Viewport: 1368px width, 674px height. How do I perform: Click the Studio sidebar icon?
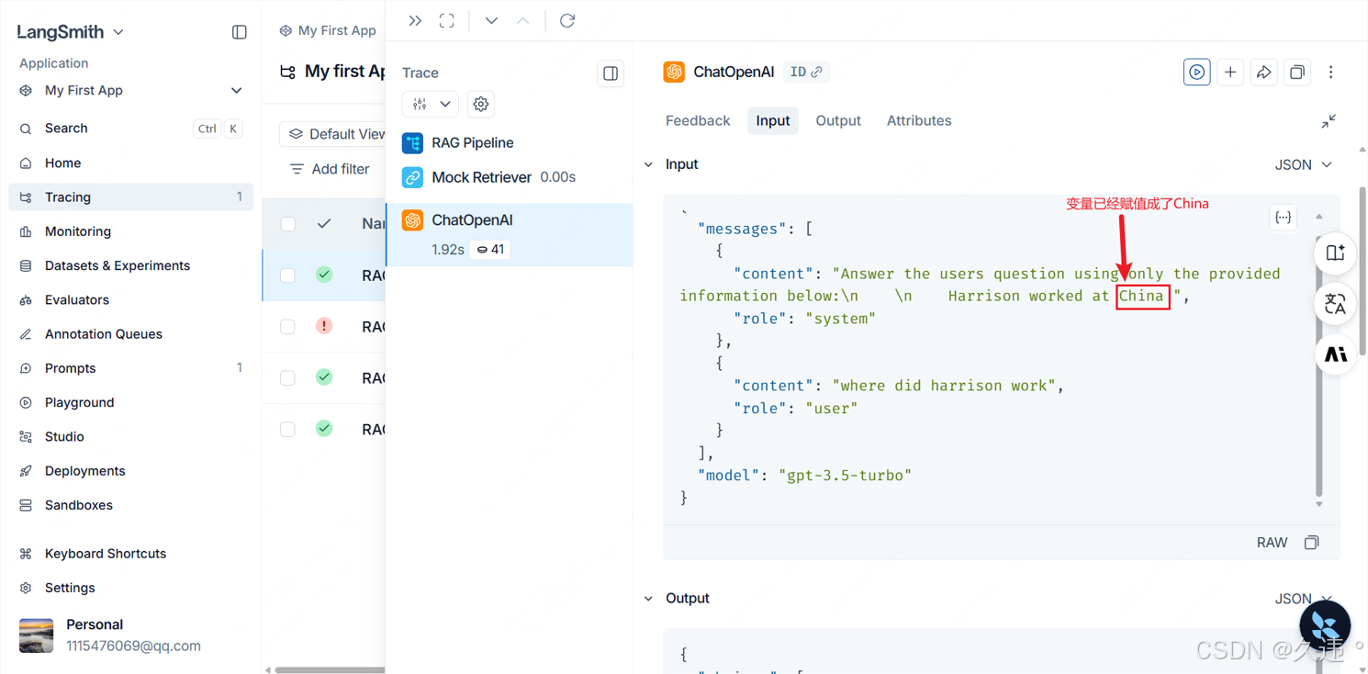click(x=26, y=437)
